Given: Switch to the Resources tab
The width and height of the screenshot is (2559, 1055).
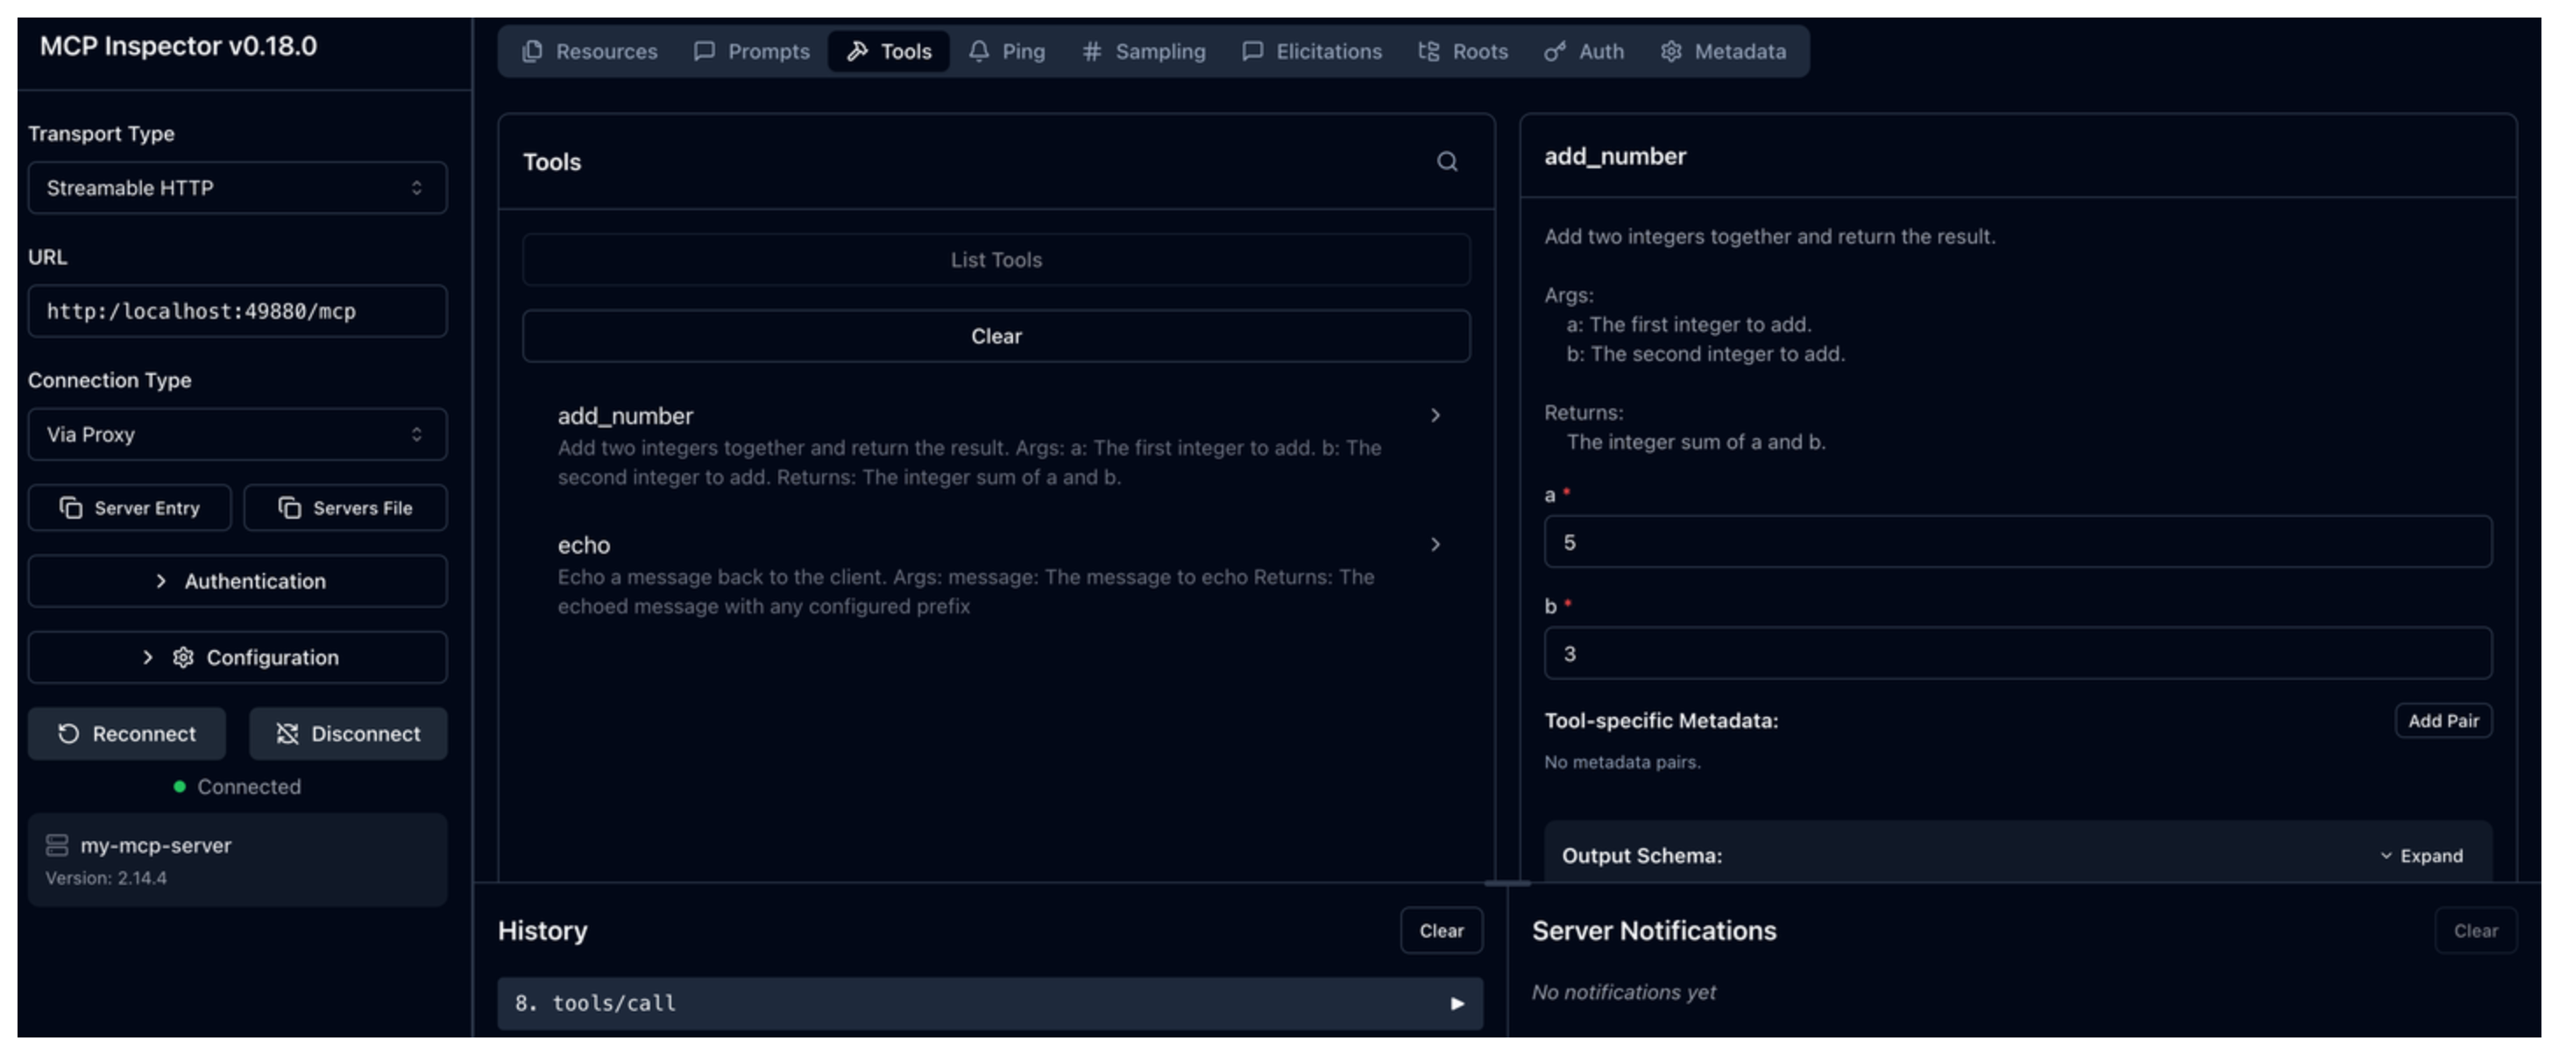Looking at the screenshot, I should click(x=589, y=52).
